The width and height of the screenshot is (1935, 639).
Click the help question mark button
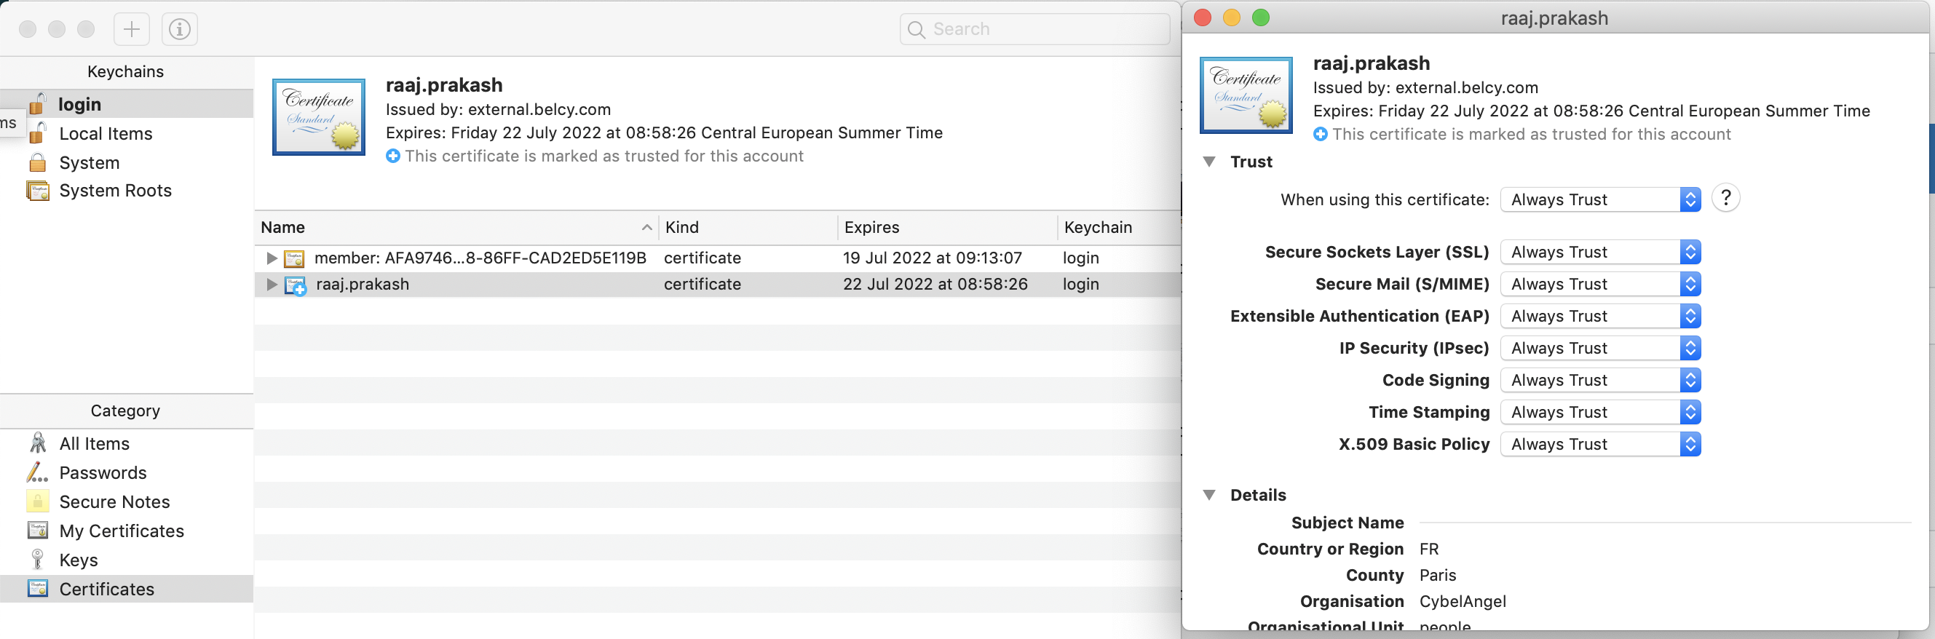[x=1725, y=198]
